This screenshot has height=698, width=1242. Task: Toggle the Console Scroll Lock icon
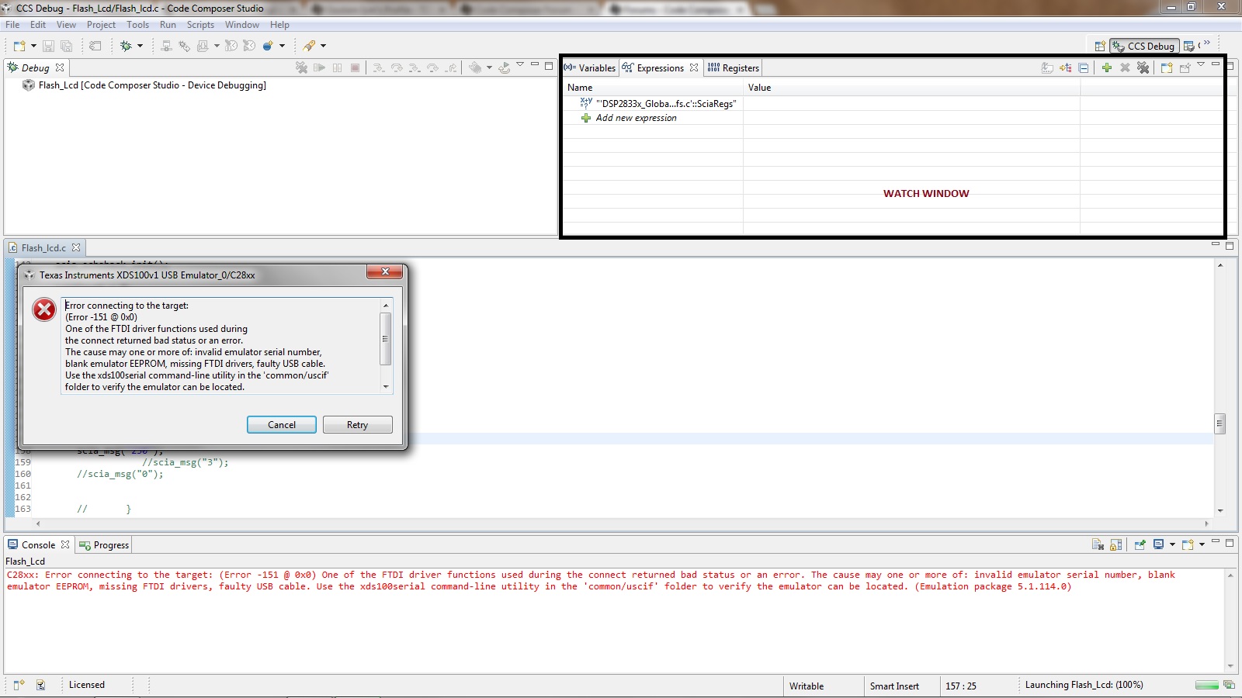[1116, 544]
